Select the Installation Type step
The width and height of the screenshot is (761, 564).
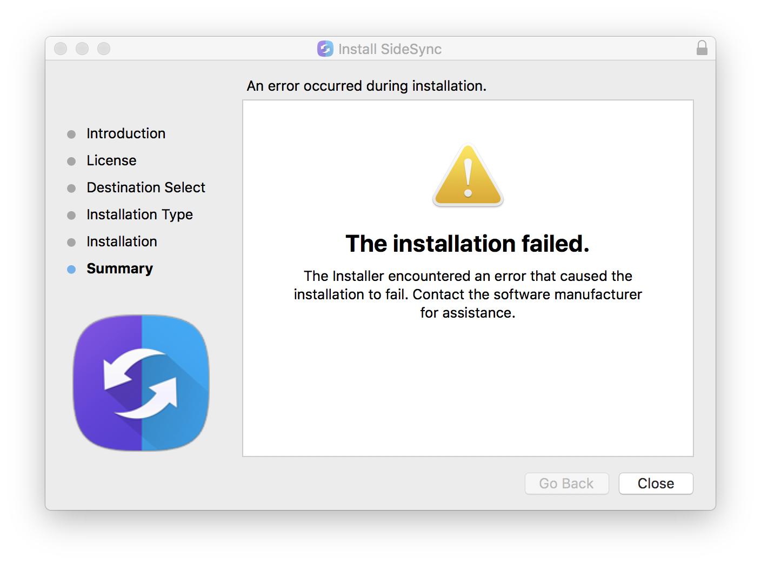point(139,214)
